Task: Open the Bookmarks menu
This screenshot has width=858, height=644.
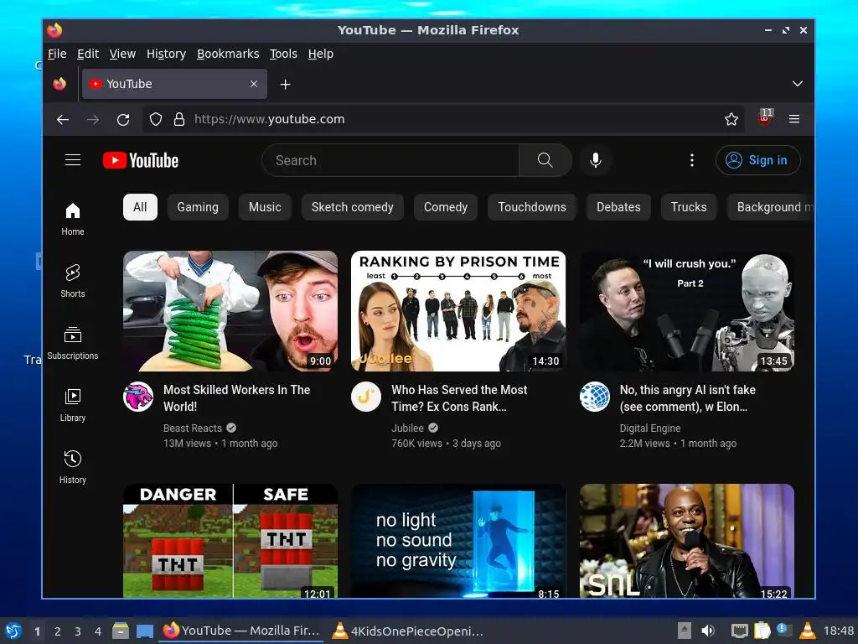Action: pyautogui.click(x=228, y=54)
